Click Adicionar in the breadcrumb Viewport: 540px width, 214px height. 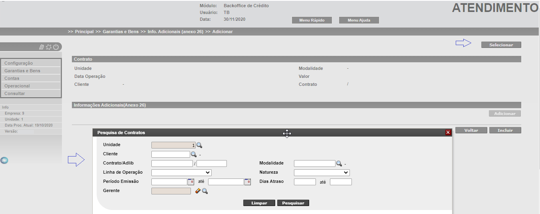[222, 32]
